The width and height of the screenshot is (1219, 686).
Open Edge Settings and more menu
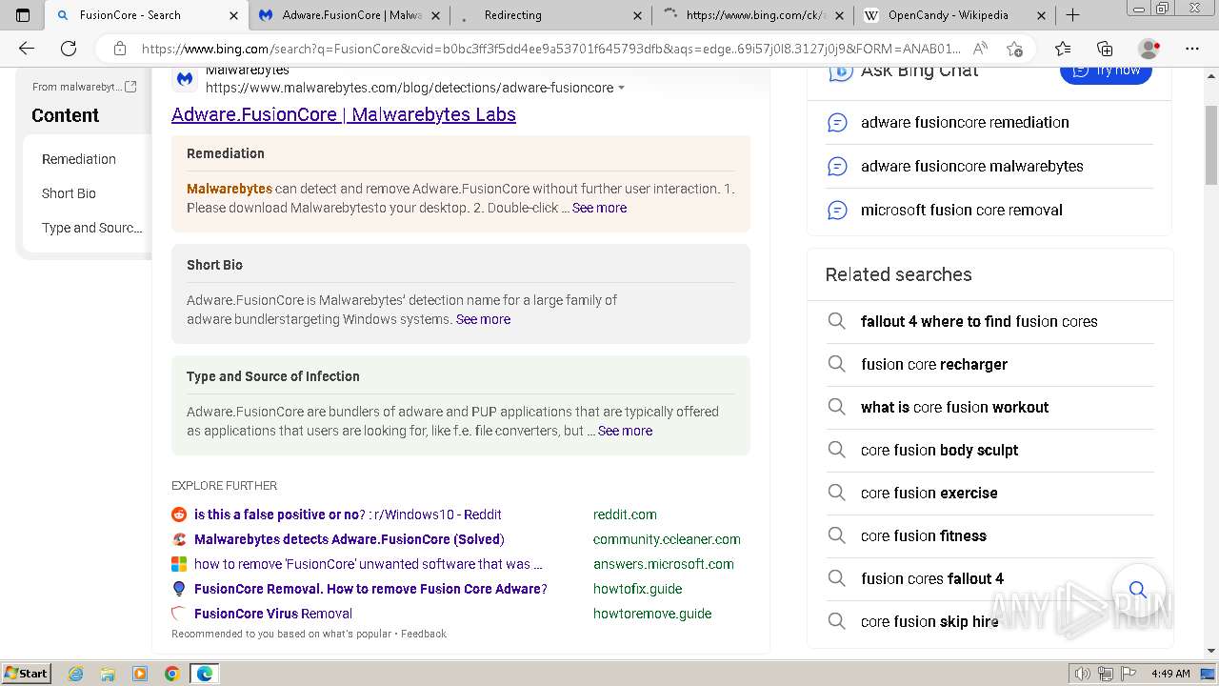[1192, 49]
